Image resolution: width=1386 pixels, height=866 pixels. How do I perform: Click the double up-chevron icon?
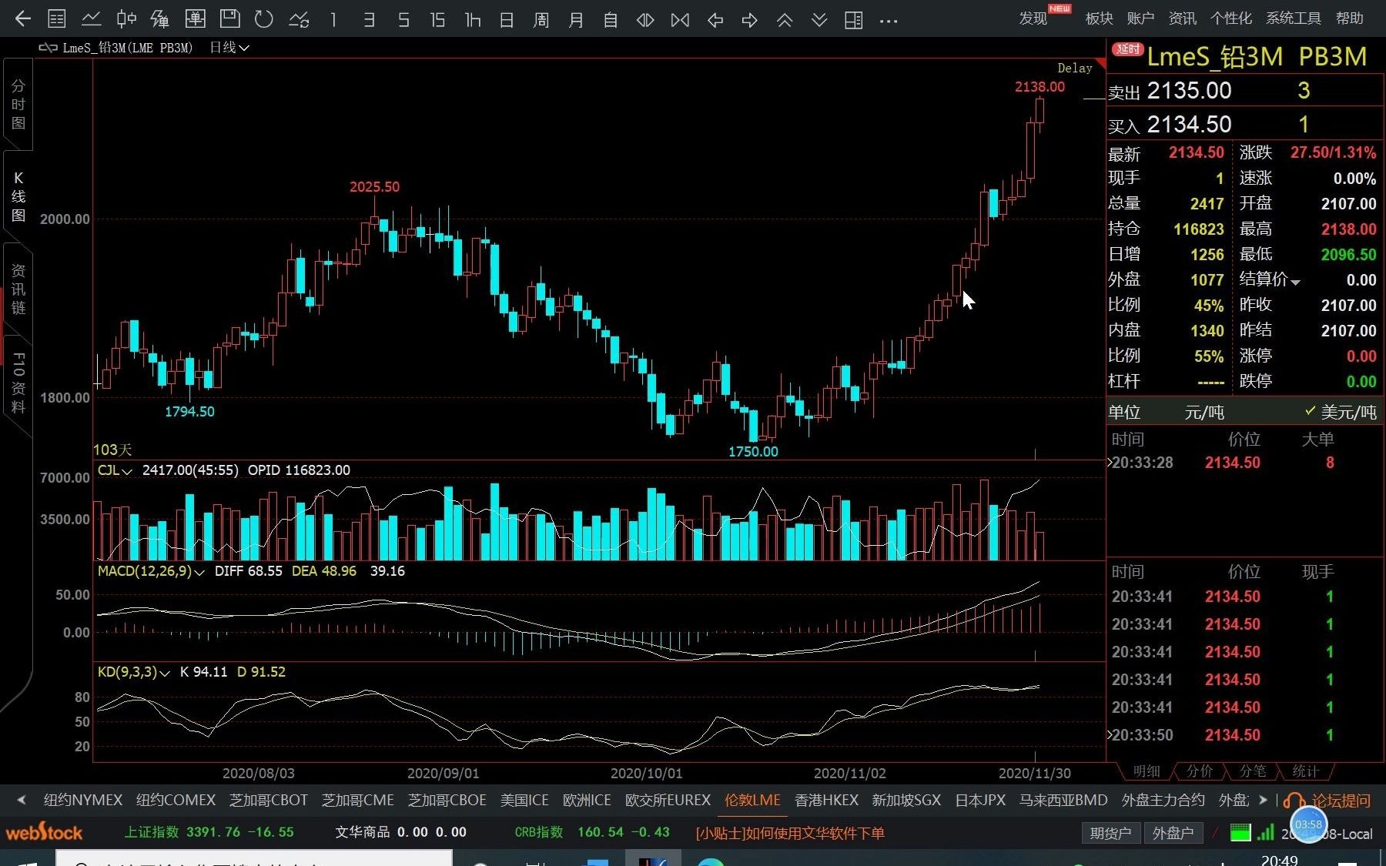785,19
